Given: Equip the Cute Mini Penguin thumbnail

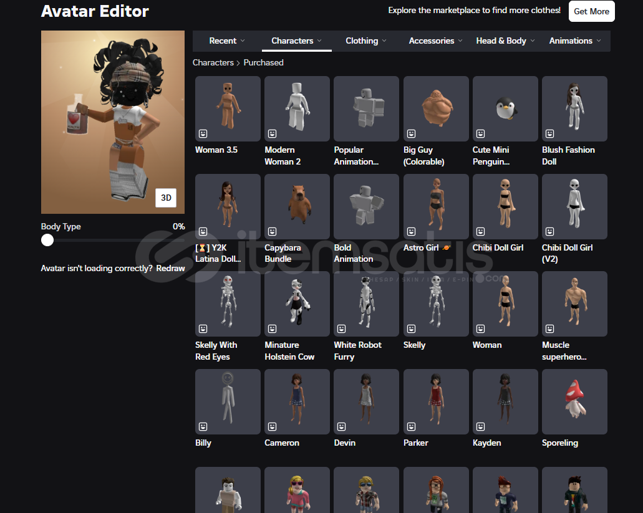Looking at the screenshot, I should pos(505,108).
